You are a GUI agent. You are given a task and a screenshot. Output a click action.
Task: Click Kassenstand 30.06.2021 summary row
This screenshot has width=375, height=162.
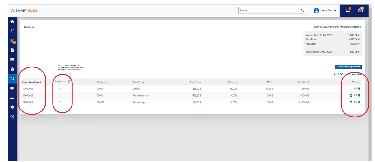[333, 52]
